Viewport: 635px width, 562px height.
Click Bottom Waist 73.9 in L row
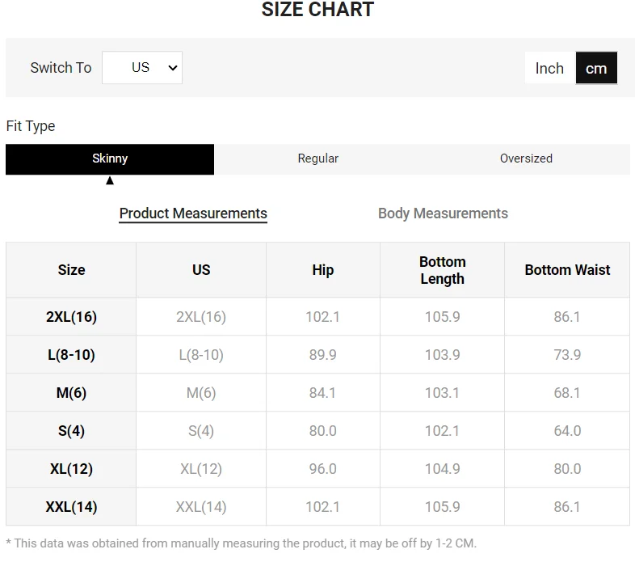coord(567,355)
